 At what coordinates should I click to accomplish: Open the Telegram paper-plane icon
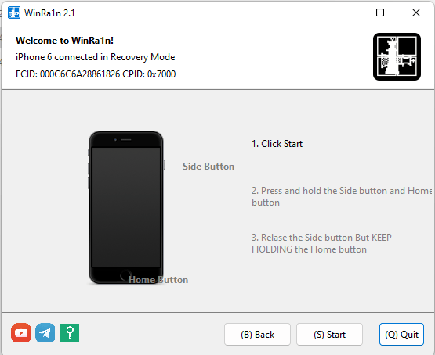click(45, 332)
